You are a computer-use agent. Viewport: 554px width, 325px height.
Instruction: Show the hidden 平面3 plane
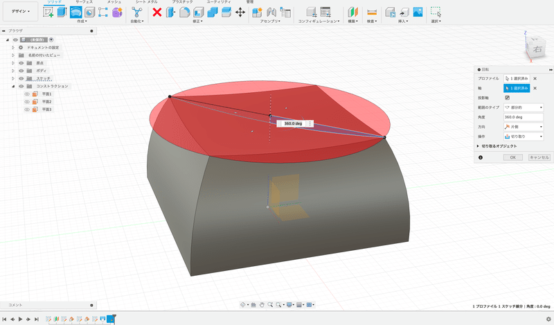27,109
